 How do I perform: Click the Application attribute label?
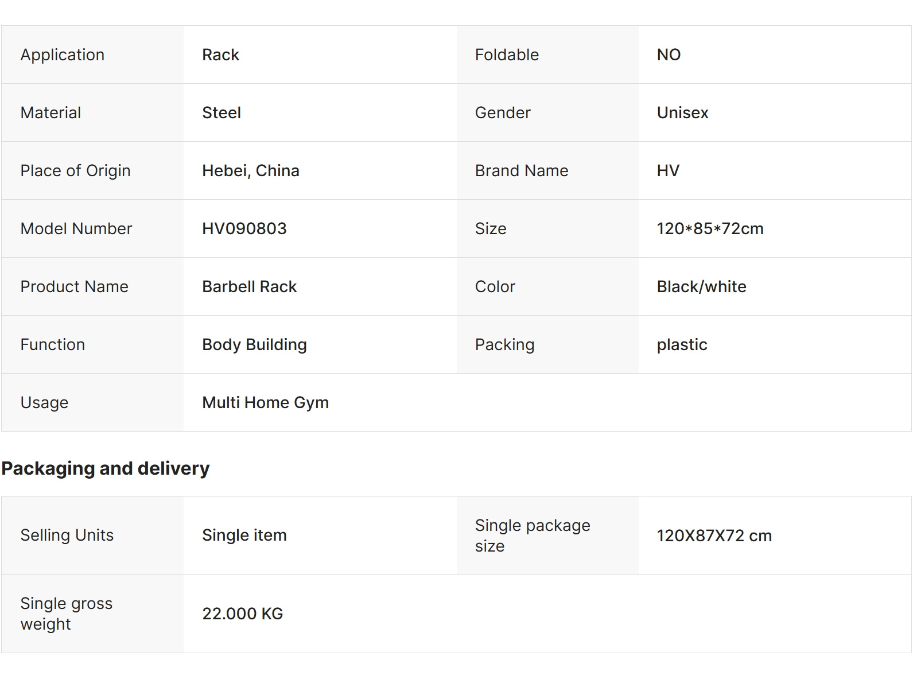coord(63,55)
